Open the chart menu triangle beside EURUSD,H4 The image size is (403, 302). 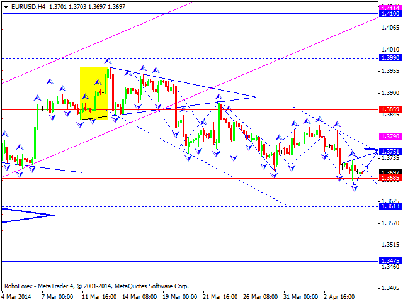click(x=6, y=7)
